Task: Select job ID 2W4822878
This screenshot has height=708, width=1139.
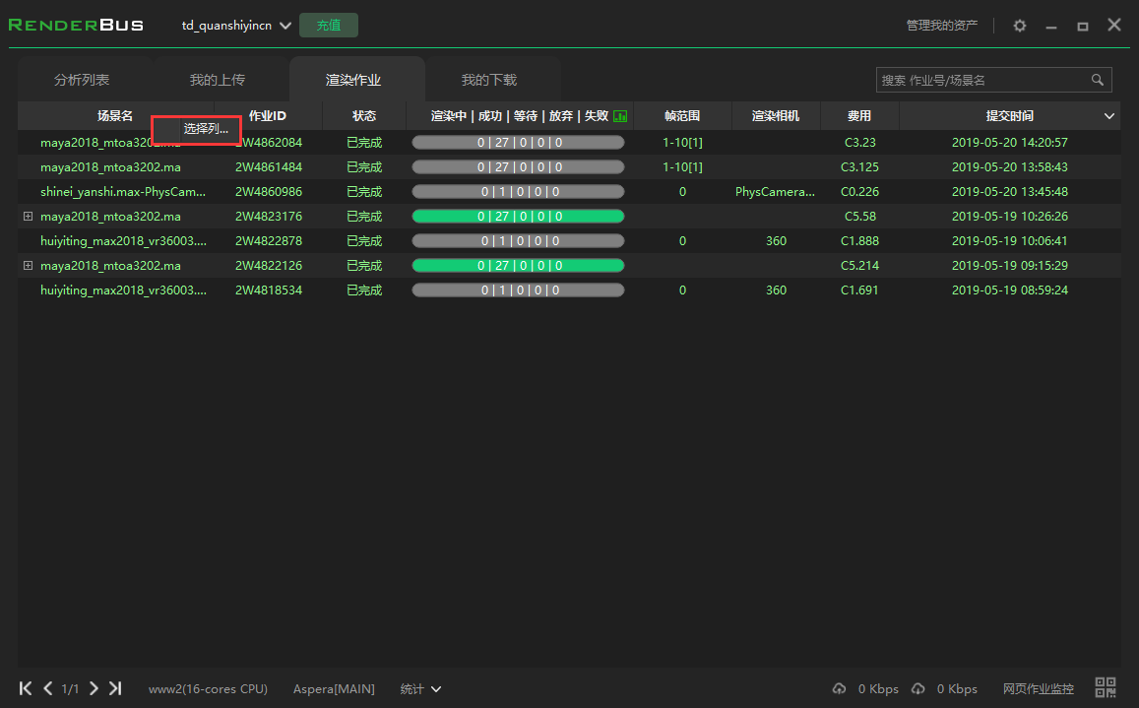Action: coord(269,240)
